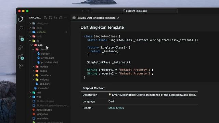Open main.dart file

[43, 88]
